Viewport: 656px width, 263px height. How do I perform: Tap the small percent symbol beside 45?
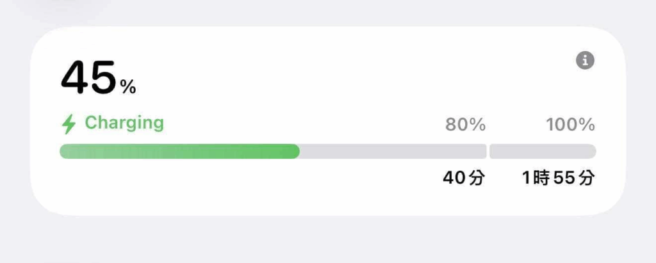(x=127, y=87)
